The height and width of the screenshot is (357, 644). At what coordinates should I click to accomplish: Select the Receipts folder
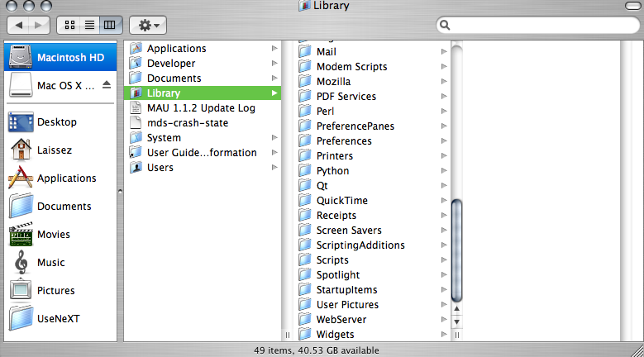[x=373, y=216]
